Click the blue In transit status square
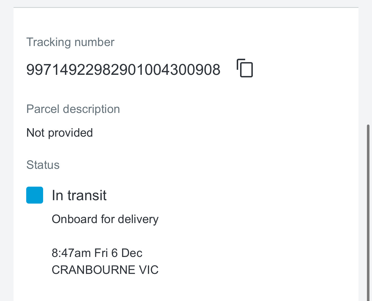372x301 pixels. 35,195
